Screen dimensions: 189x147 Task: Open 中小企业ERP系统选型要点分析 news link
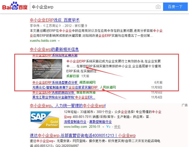click(x=55, y=82)
